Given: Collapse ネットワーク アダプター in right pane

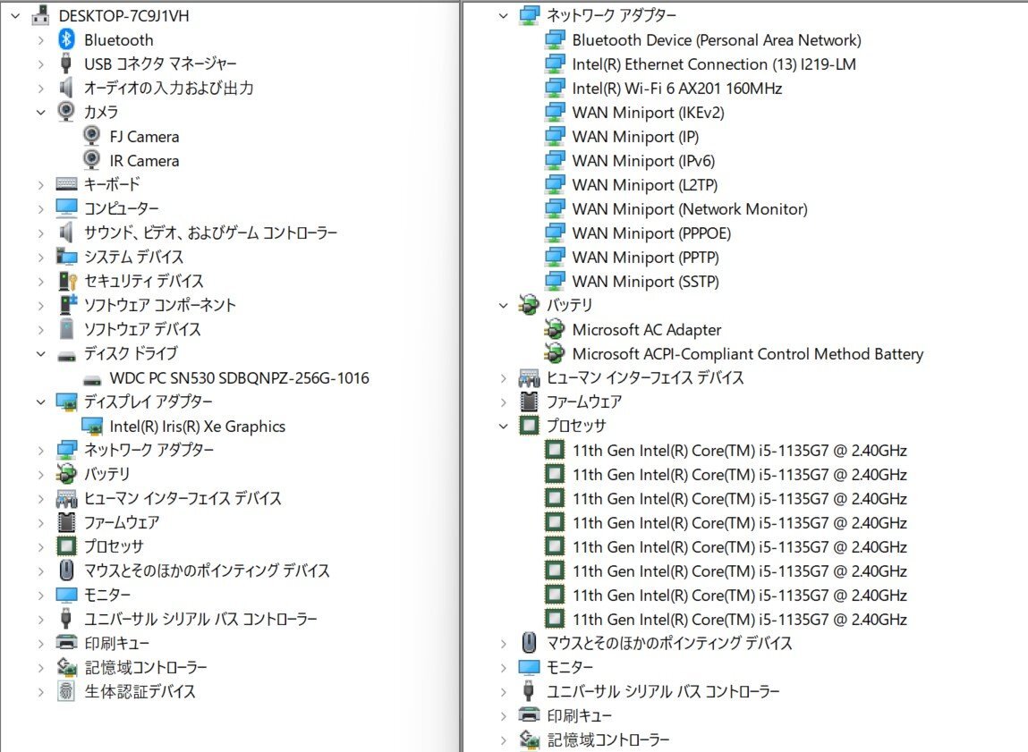Looking at the screenshot, I should pyautogui.click(x=503, y=16).
